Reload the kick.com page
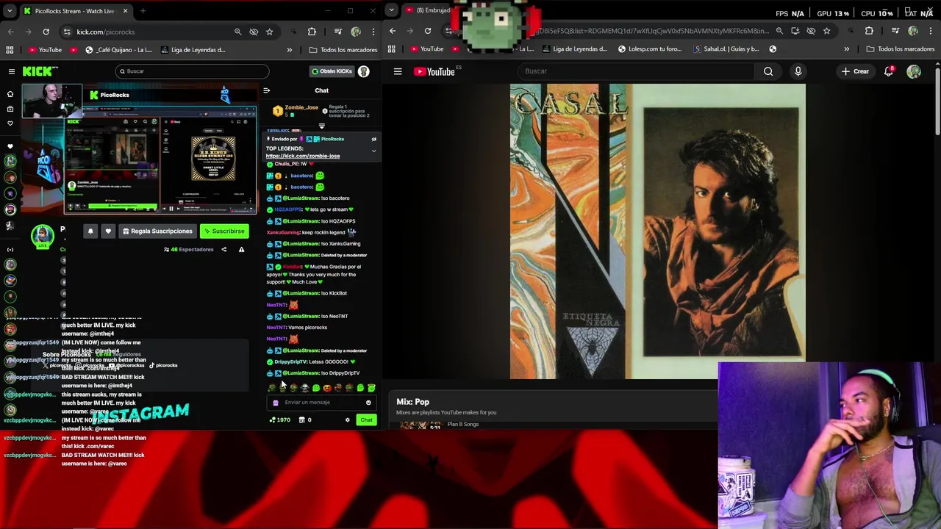The width and height of the screenshot is (941, 529). [x=46, y=32]
